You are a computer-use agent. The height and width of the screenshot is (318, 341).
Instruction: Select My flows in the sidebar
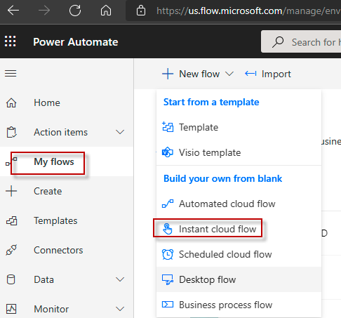67,161
